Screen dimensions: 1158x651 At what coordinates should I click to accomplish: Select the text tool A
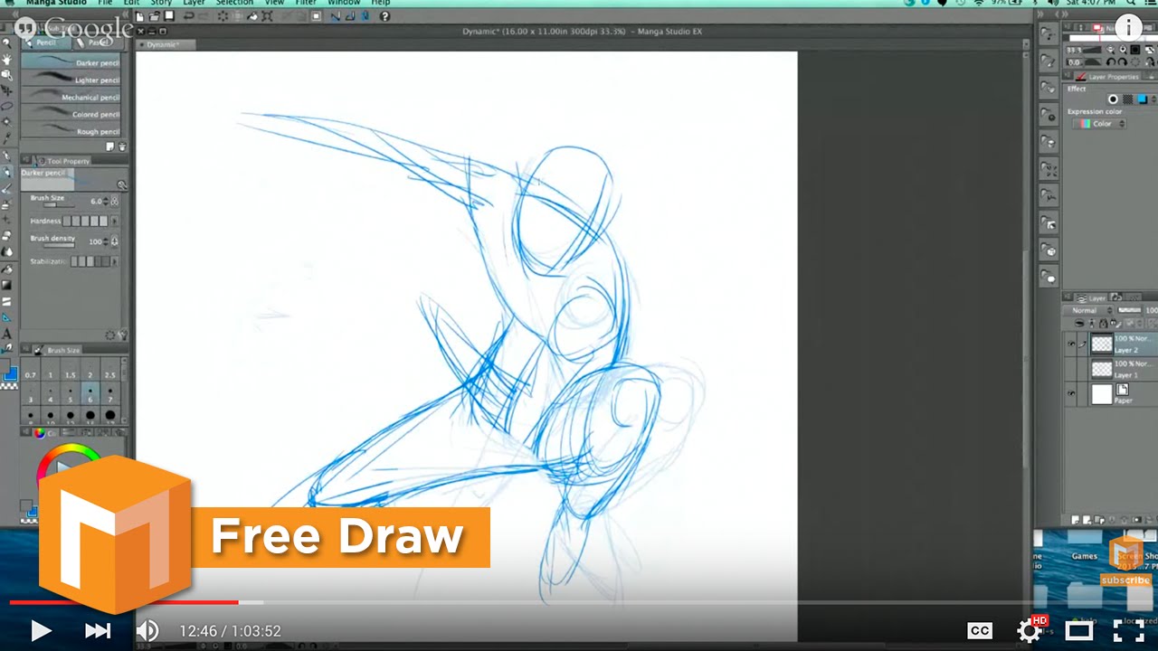(x=6, y=334)
